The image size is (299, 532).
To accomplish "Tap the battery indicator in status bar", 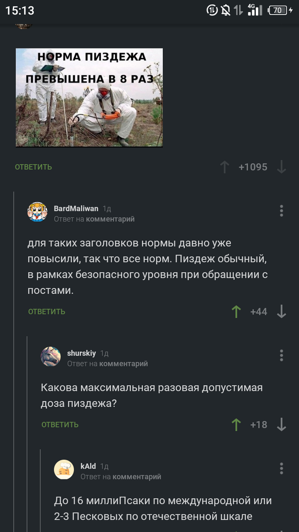I will (x=280, y=10).
